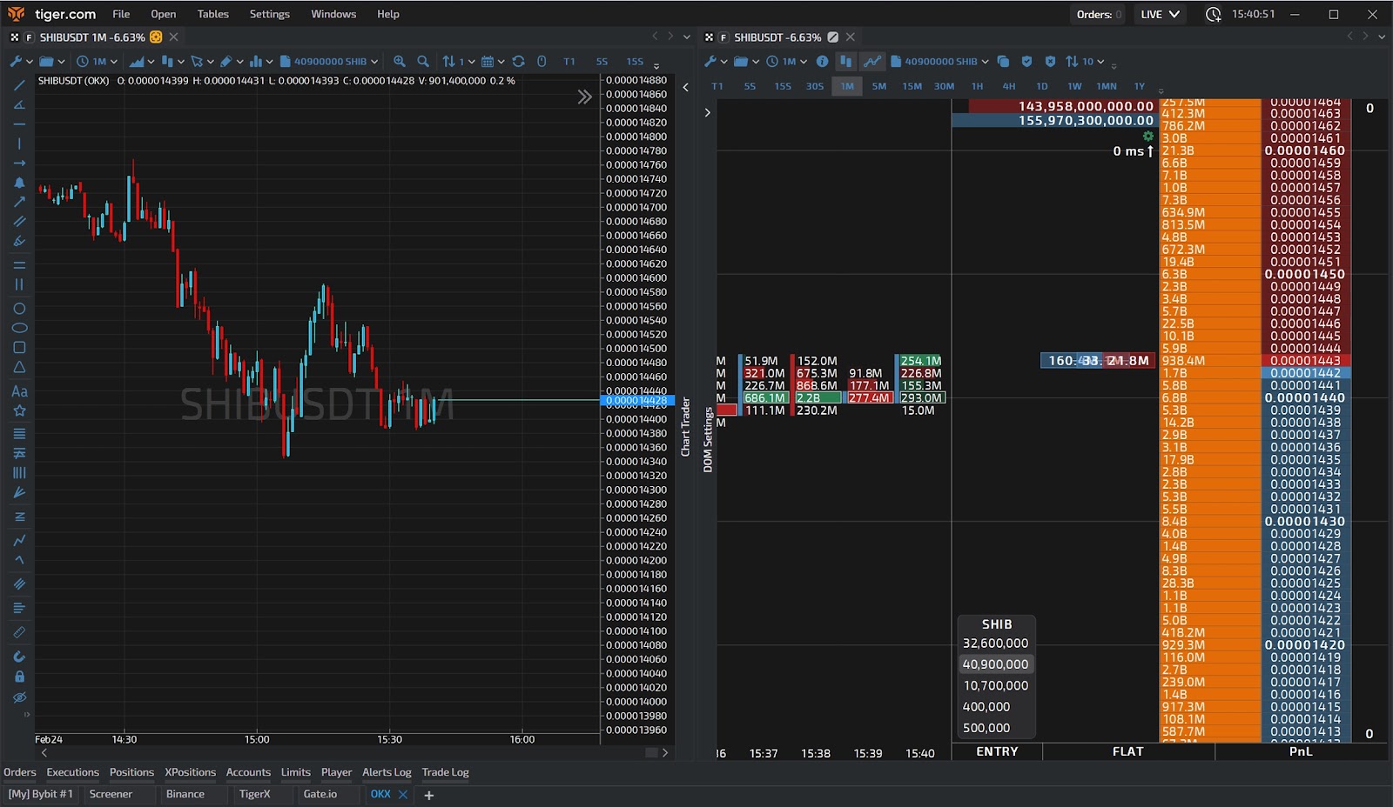Open the Alerts Log tab

[x=387, y=772]
